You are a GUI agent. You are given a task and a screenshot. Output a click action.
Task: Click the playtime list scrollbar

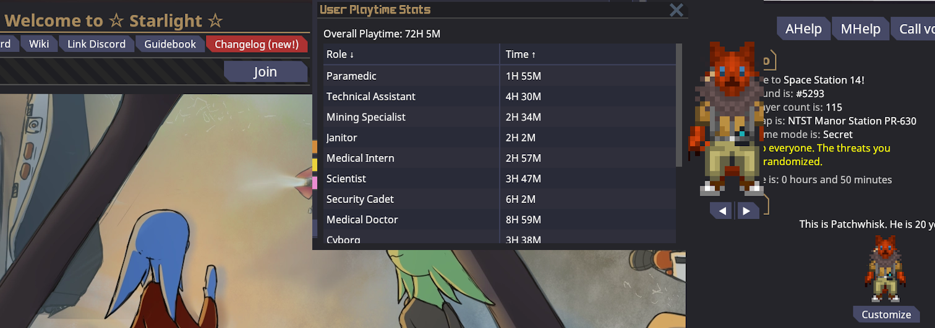680,105
